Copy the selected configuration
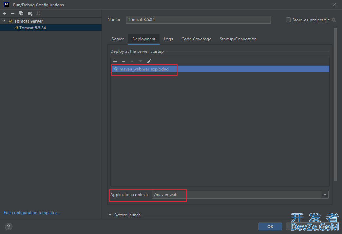342x234 pixels. (21, 13)
